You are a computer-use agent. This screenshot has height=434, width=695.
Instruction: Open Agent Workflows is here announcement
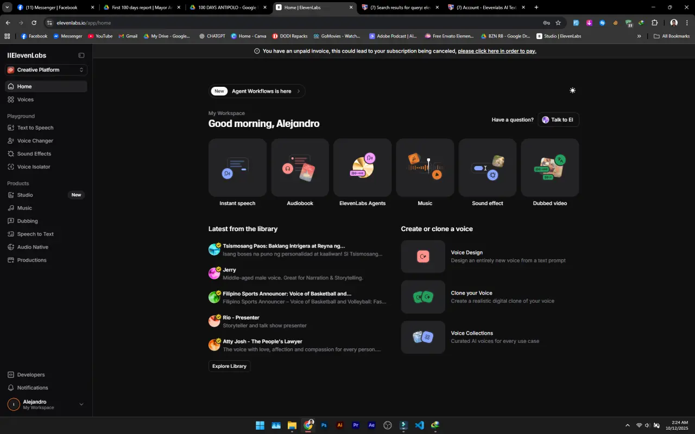(x=257, y=91)
